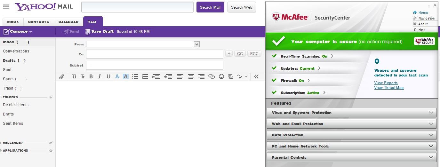
Task: Open the emoticon smiley picker
Action: point(221,76)
